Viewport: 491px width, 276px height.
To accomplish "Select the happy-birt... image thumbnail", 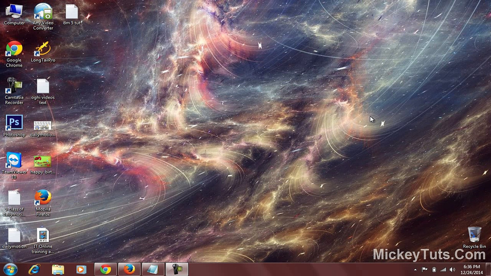I will coord(43,162).
